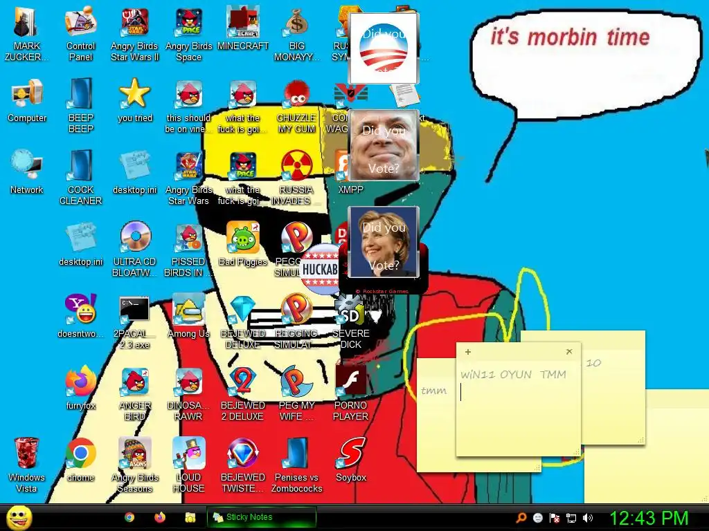
Task: Open the text document icon near Obama gadget
Action: (405, 95)
